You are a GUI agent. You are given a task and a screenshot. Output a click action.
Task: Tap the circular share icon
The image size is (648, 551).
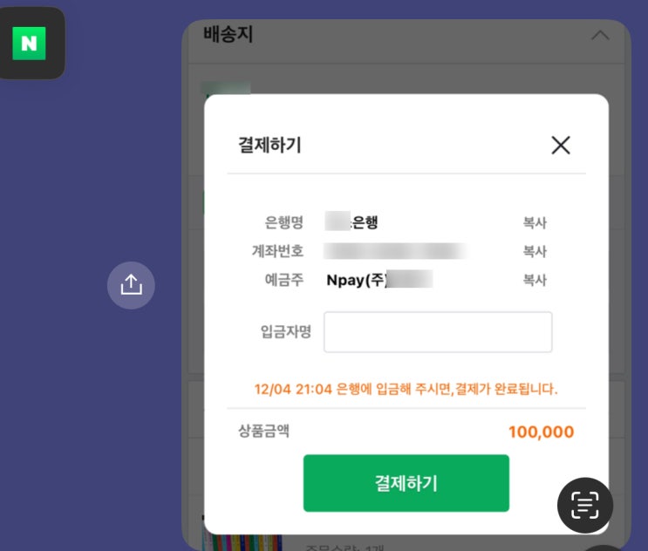pos(131,284)
